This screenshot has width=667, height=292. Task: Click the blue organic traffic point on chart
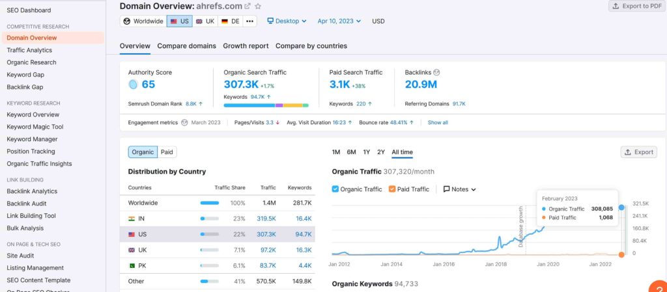(x=621, y=207)
